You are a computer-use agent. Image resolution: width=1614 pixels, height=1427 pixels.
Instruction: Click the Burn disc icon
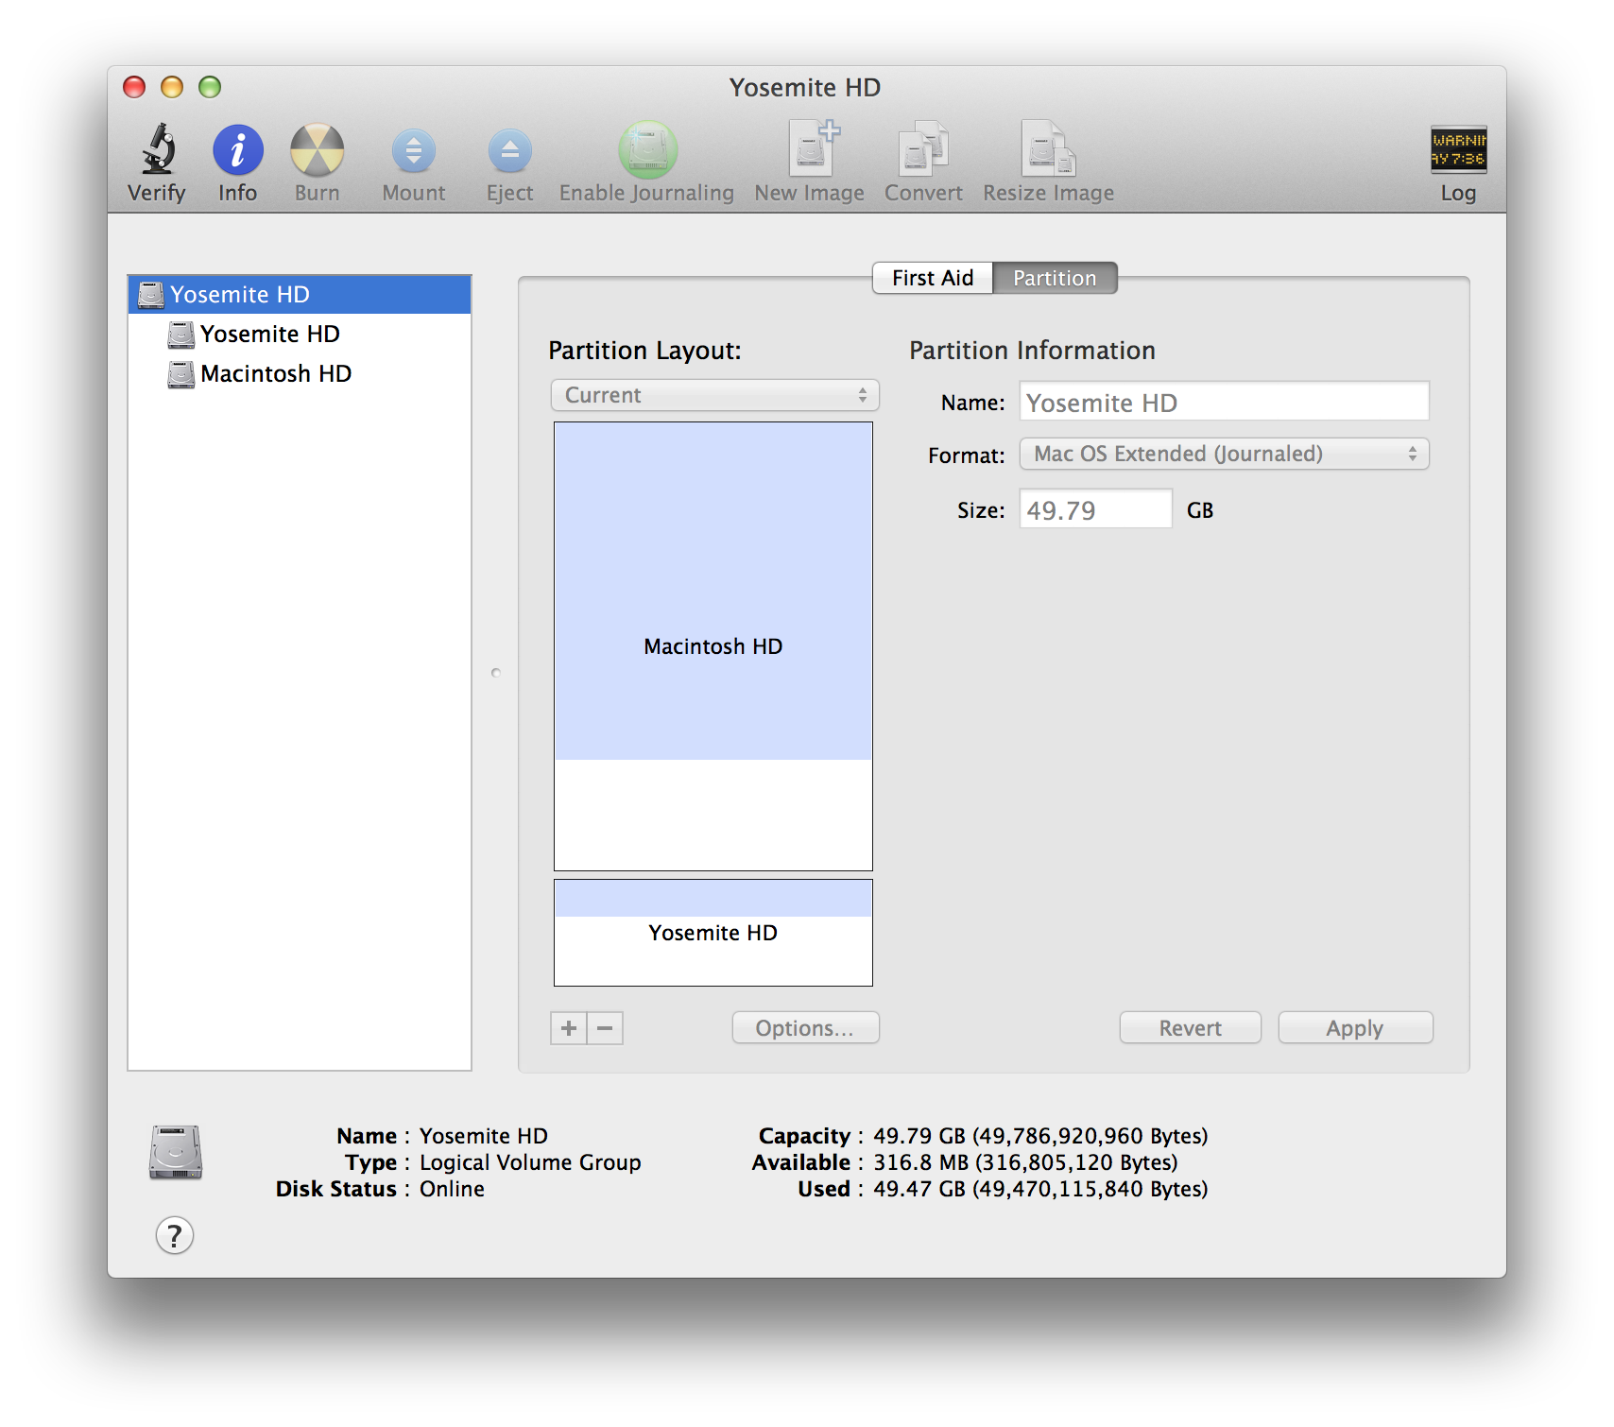(317, 149)
